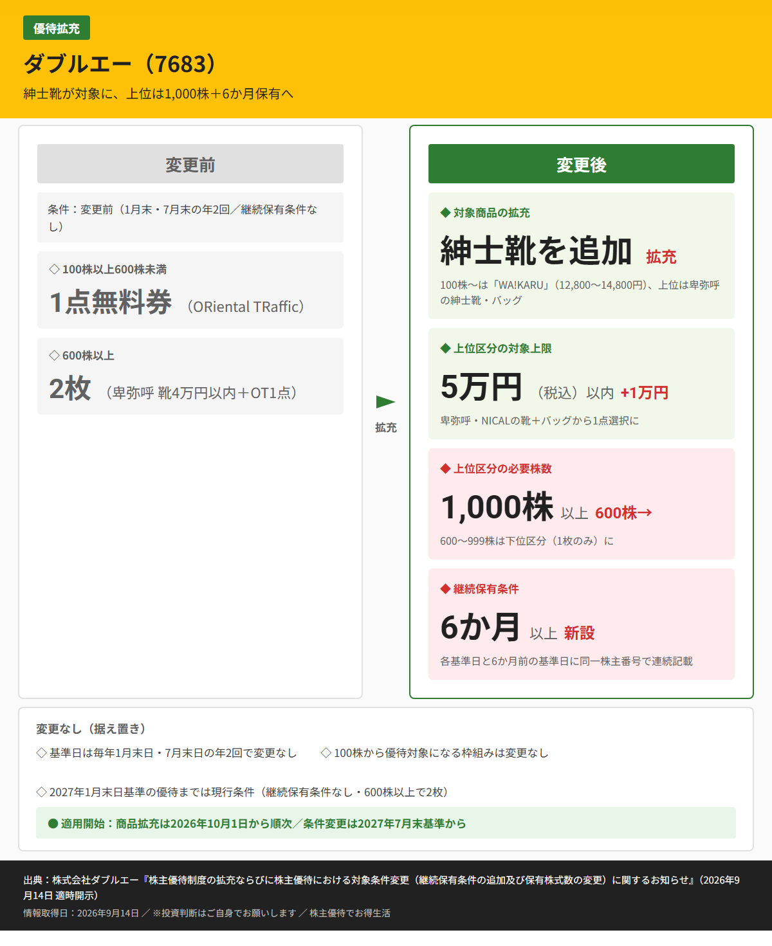Click the 拡充 label under the arrow
This screenshot has width=772, height=946.
[x=386, y=428]
